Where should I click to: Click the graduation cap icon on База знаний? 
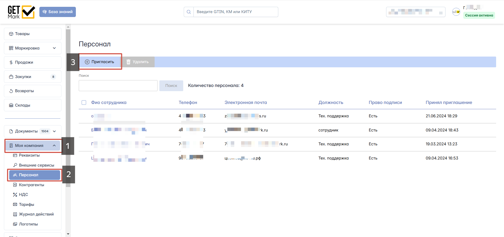[x=45, y=12]
